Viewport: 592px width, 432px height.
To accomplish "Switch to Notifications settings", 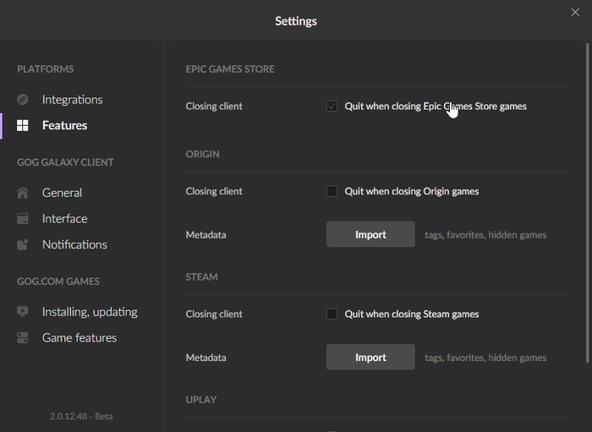I will [x=74, y=244].
